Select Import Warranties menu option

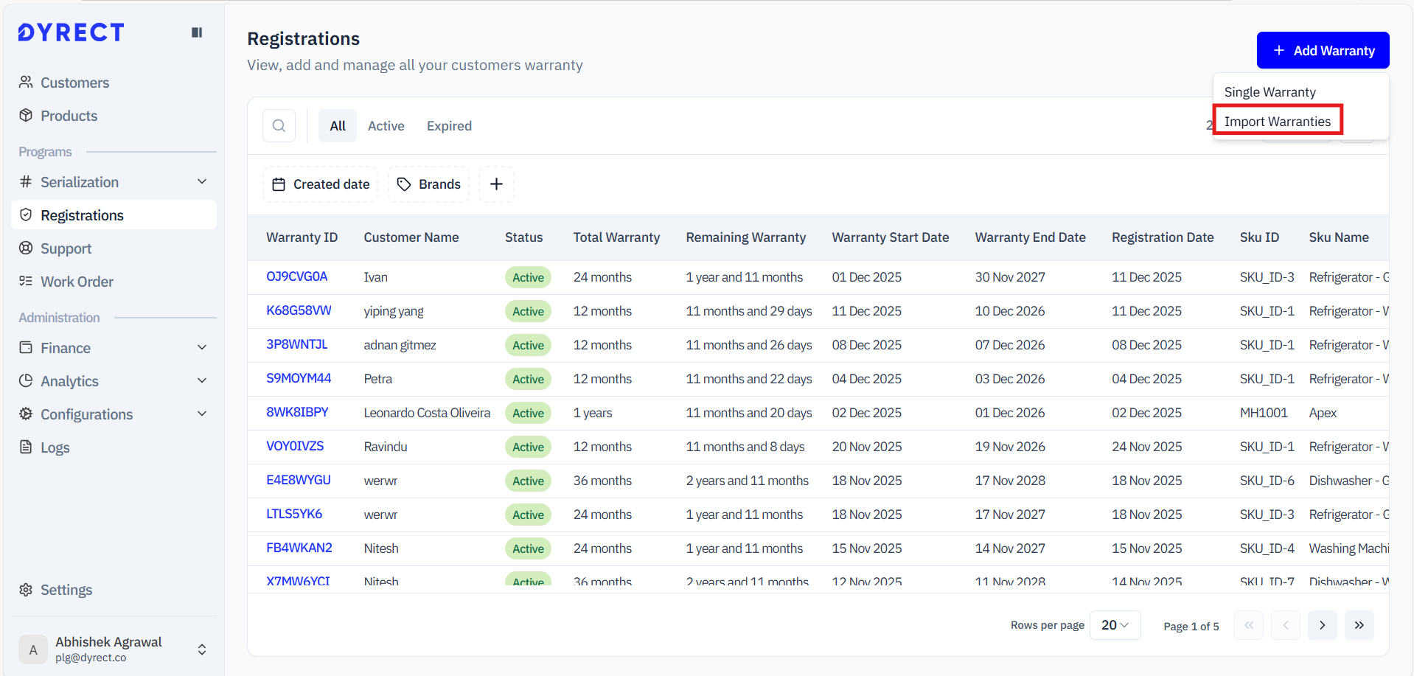pyautogui.click(x=1277, y=122)
